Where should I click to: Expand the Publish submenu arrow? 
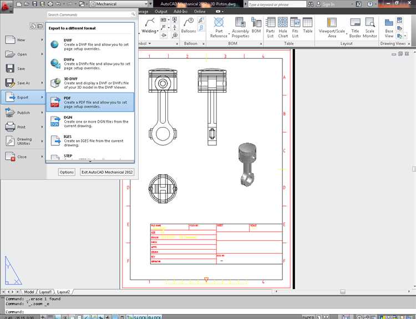[42, 113]
